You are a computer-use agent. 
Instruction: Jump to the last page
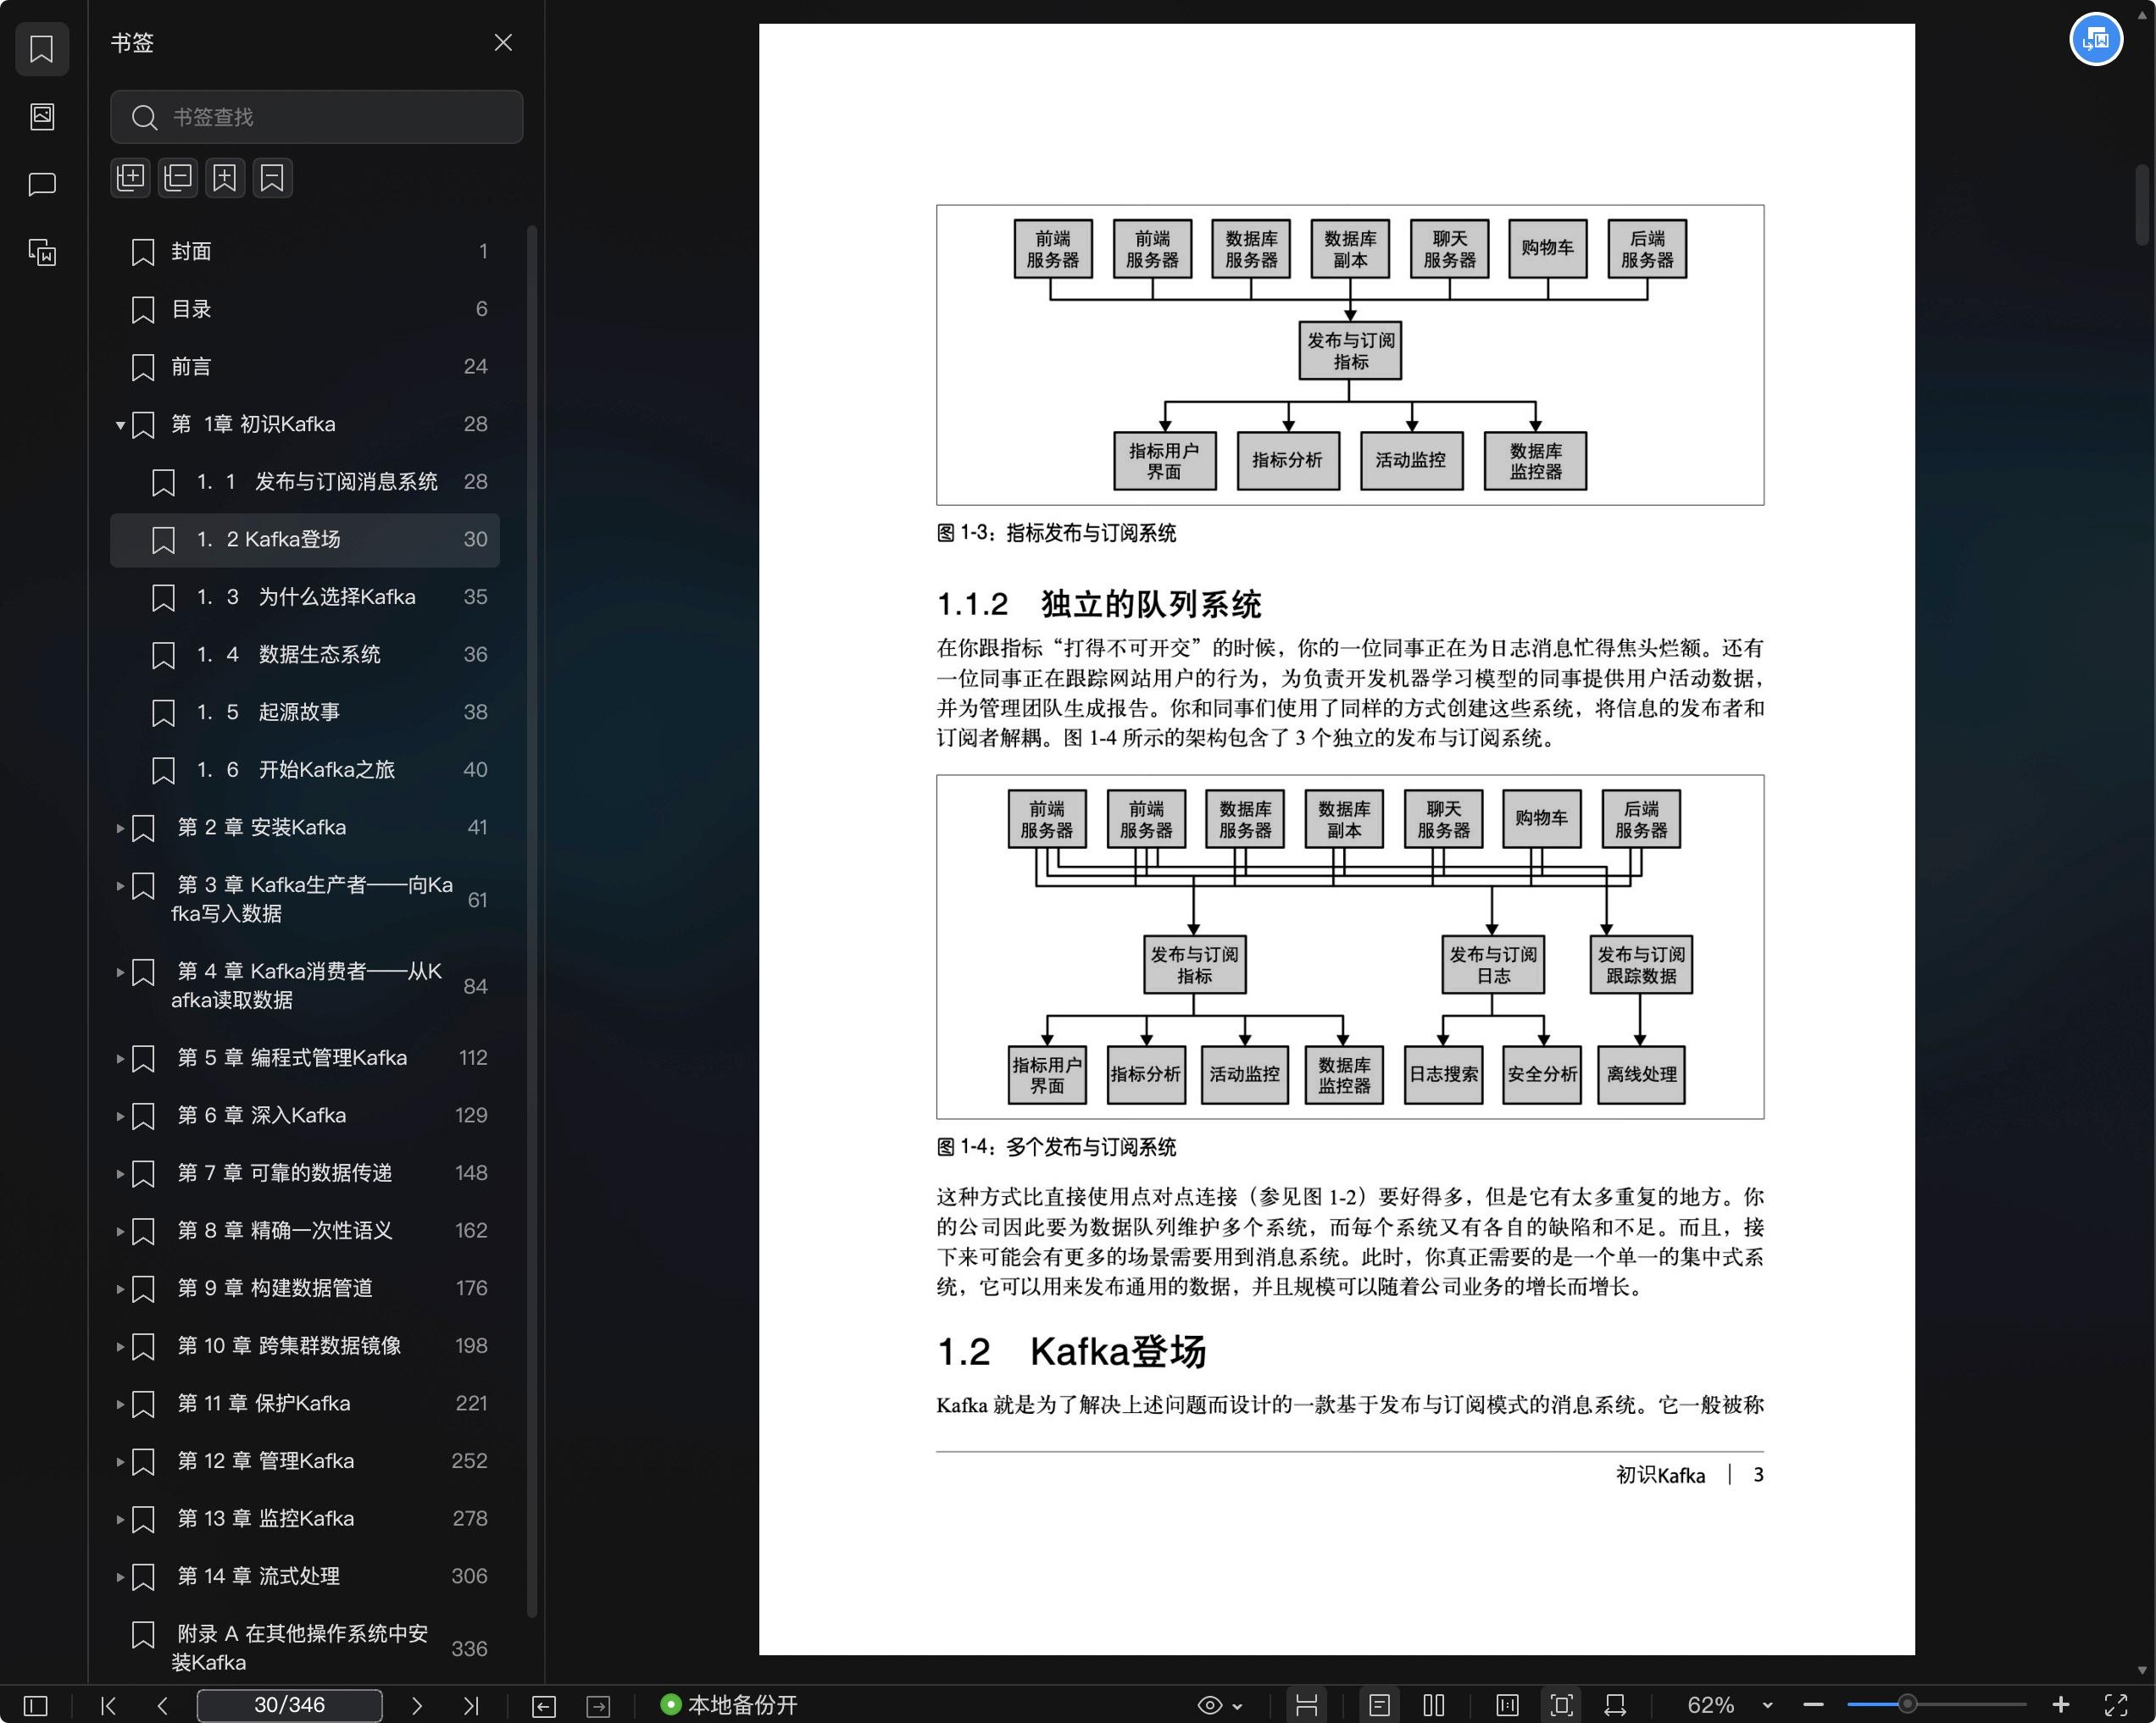(x=471, y=1705)
